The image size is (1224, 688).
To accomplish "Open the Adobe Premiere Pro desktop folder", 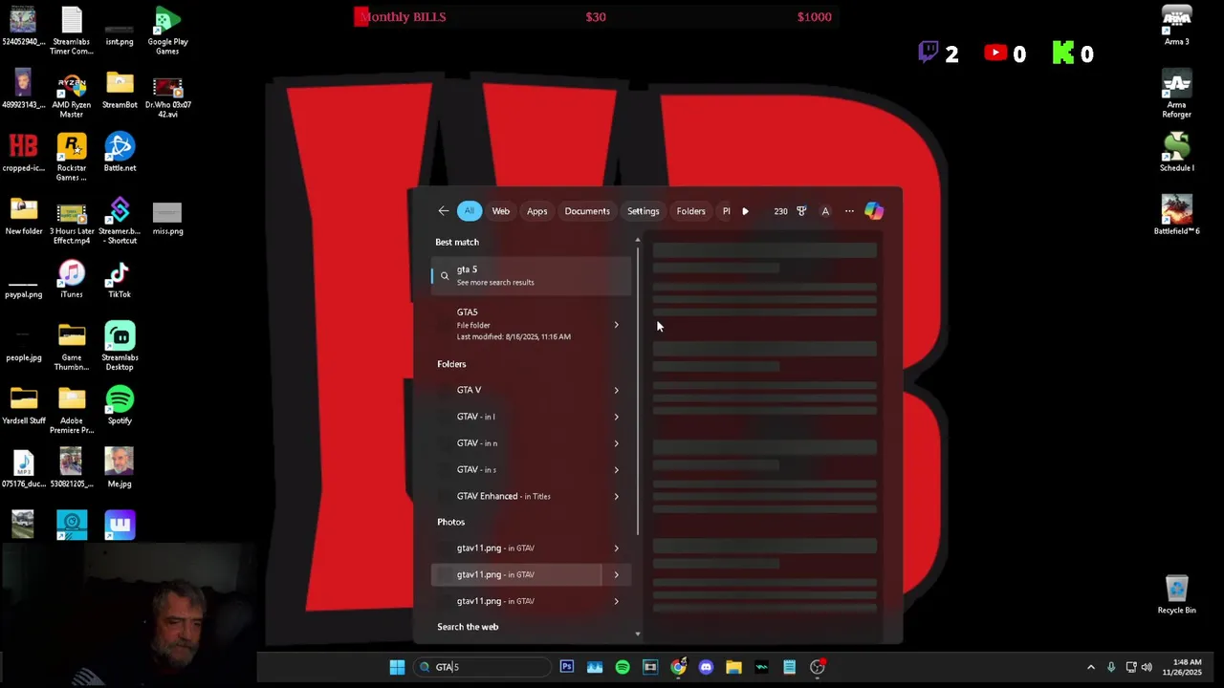I will (72, 409).
